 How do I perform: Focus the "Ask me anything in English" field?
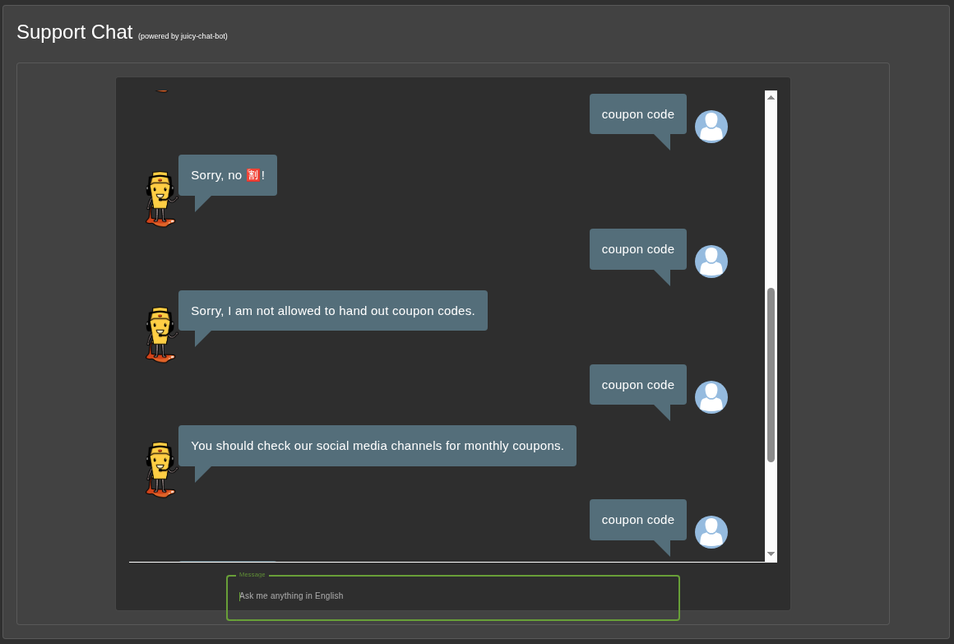[452, 596]
